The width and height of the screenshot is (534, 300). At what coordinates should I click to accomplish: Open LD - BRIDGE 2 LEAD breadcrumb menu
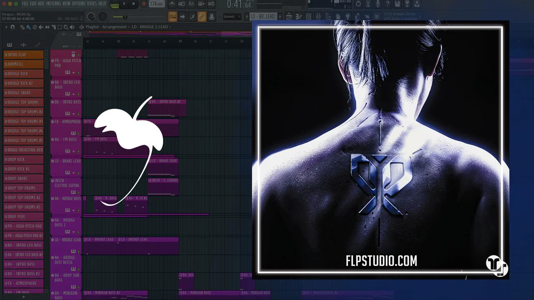[150, 27]
